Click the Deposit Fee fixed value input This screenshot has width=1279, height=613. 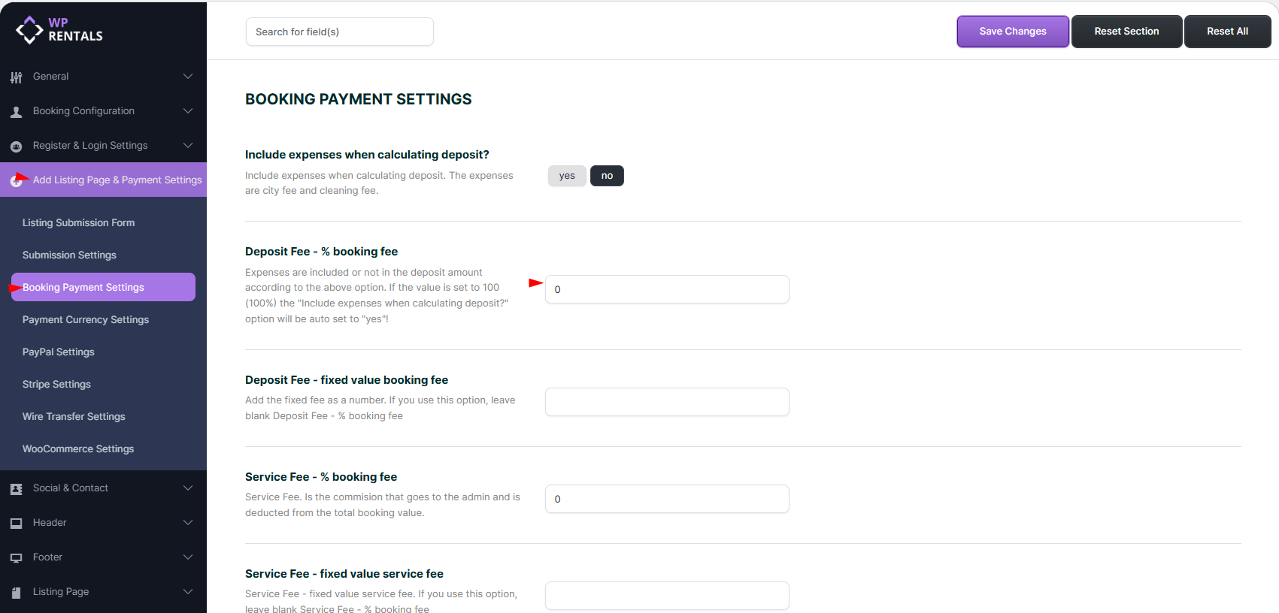pos(667,402)
